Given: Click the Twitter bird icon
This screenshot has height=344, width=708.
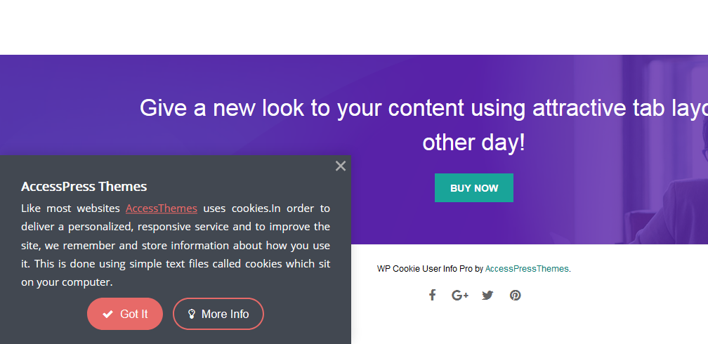Looking at the screenshot, I should [487, 295].
